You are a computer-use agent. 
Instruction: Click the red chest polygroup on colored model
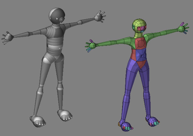pos(141,43)
